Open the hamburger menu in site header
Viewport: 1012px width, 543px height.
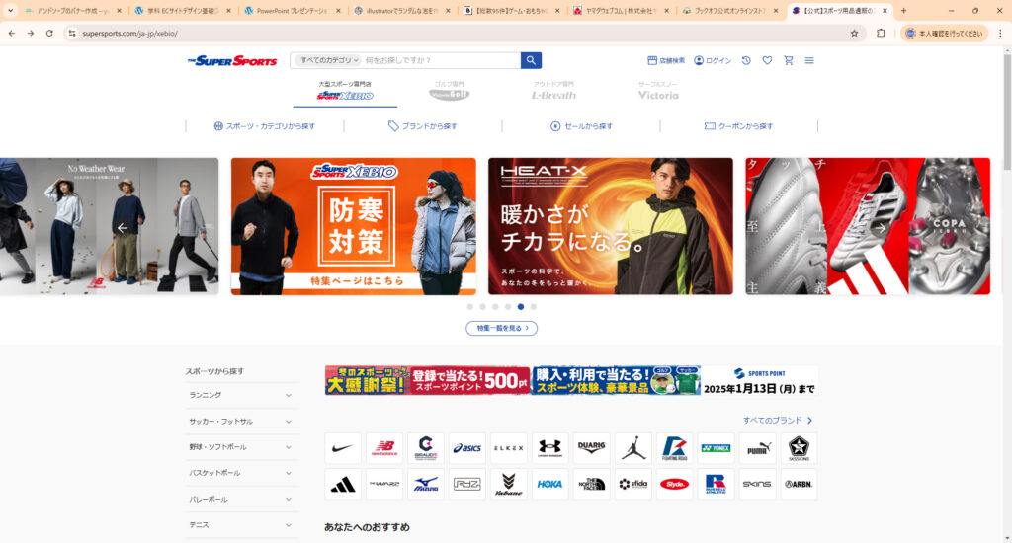point(809,60)
